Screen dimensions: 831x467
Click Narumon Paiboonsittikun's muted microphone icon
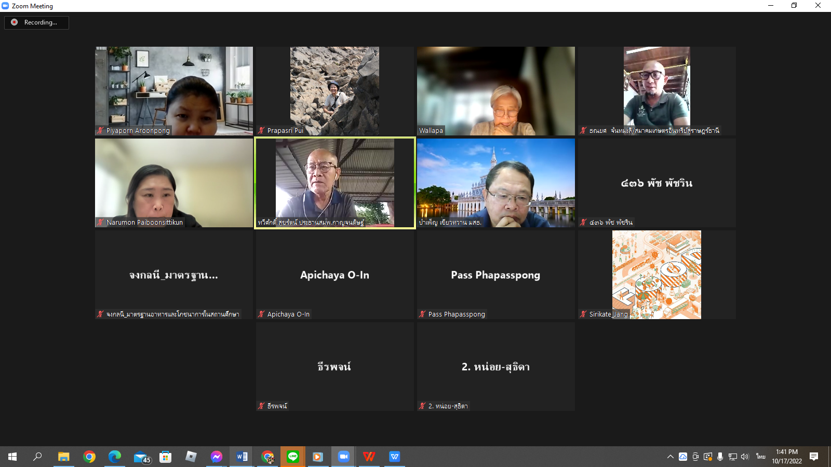(100, 223)
